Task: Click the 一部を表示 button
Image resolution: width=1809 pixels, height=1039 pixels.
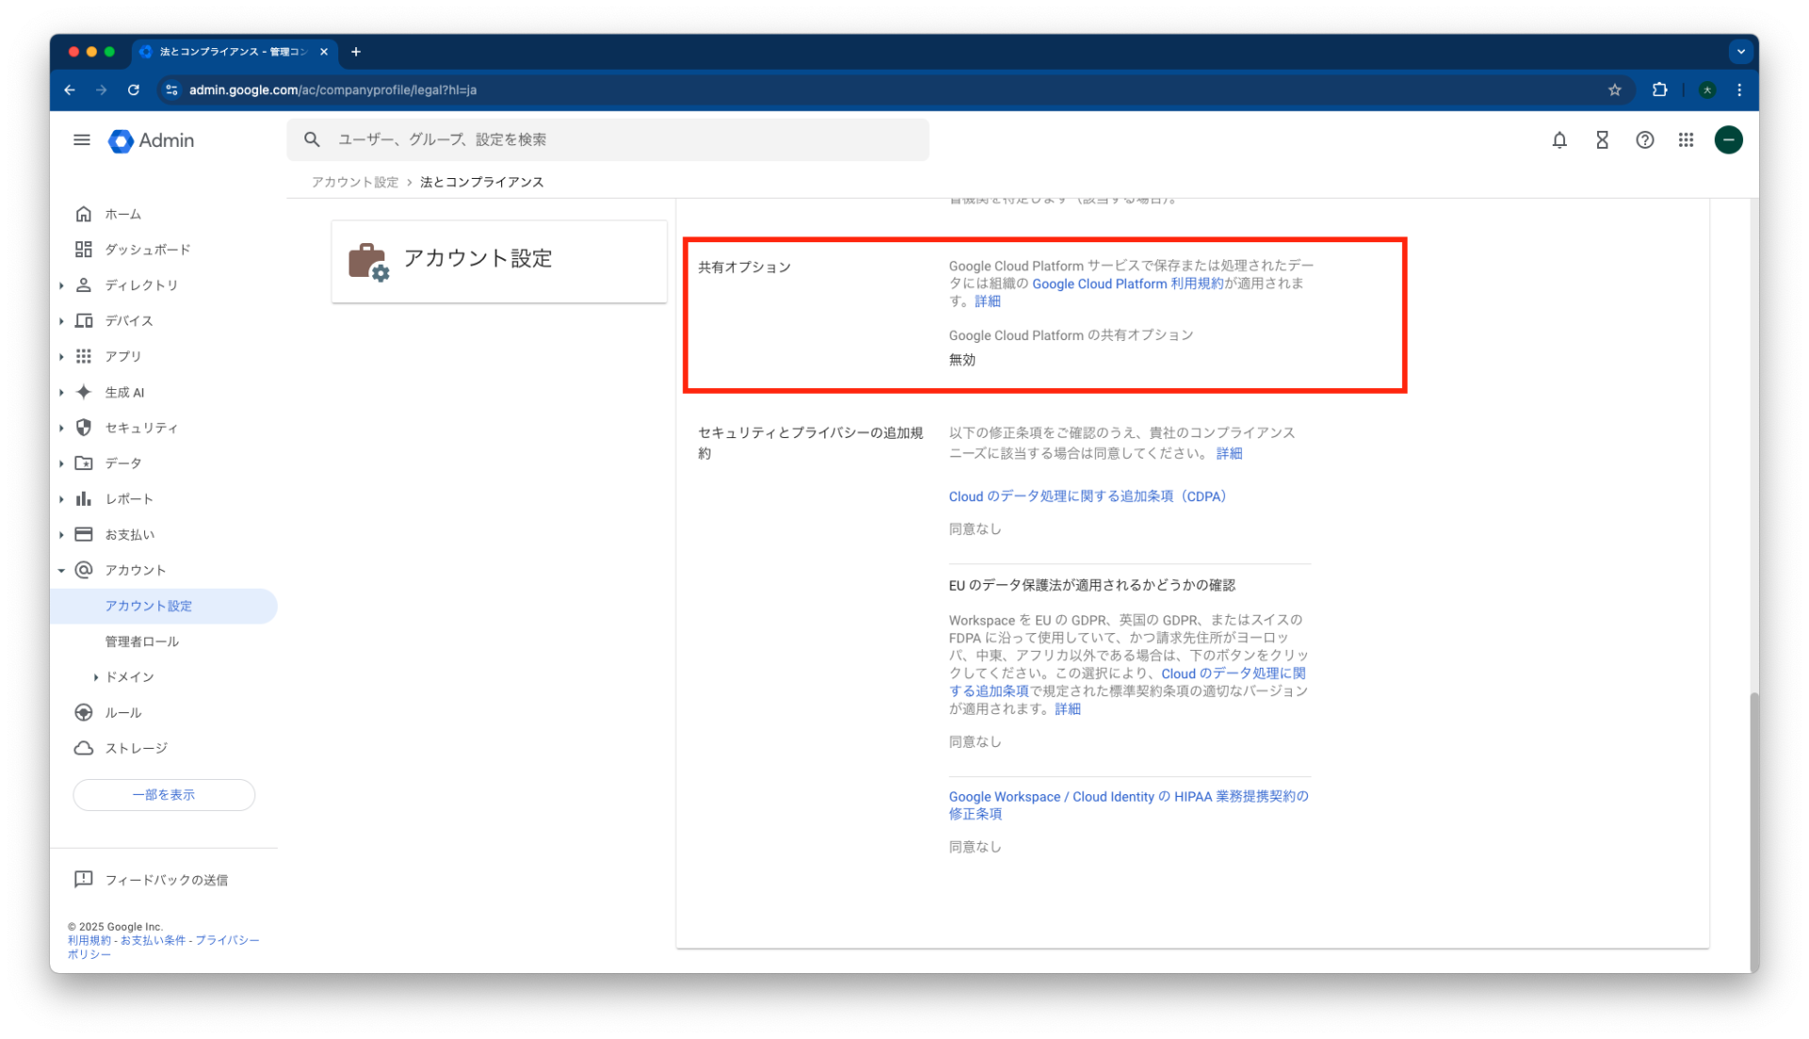Action: coord(164,795)
